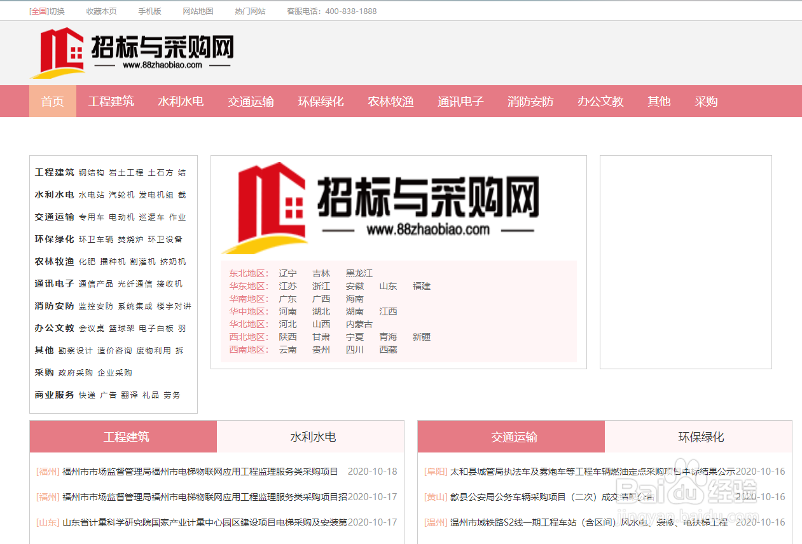Open the 手机版 link
The image size is (802, 544).
click(x=149, y=11)
